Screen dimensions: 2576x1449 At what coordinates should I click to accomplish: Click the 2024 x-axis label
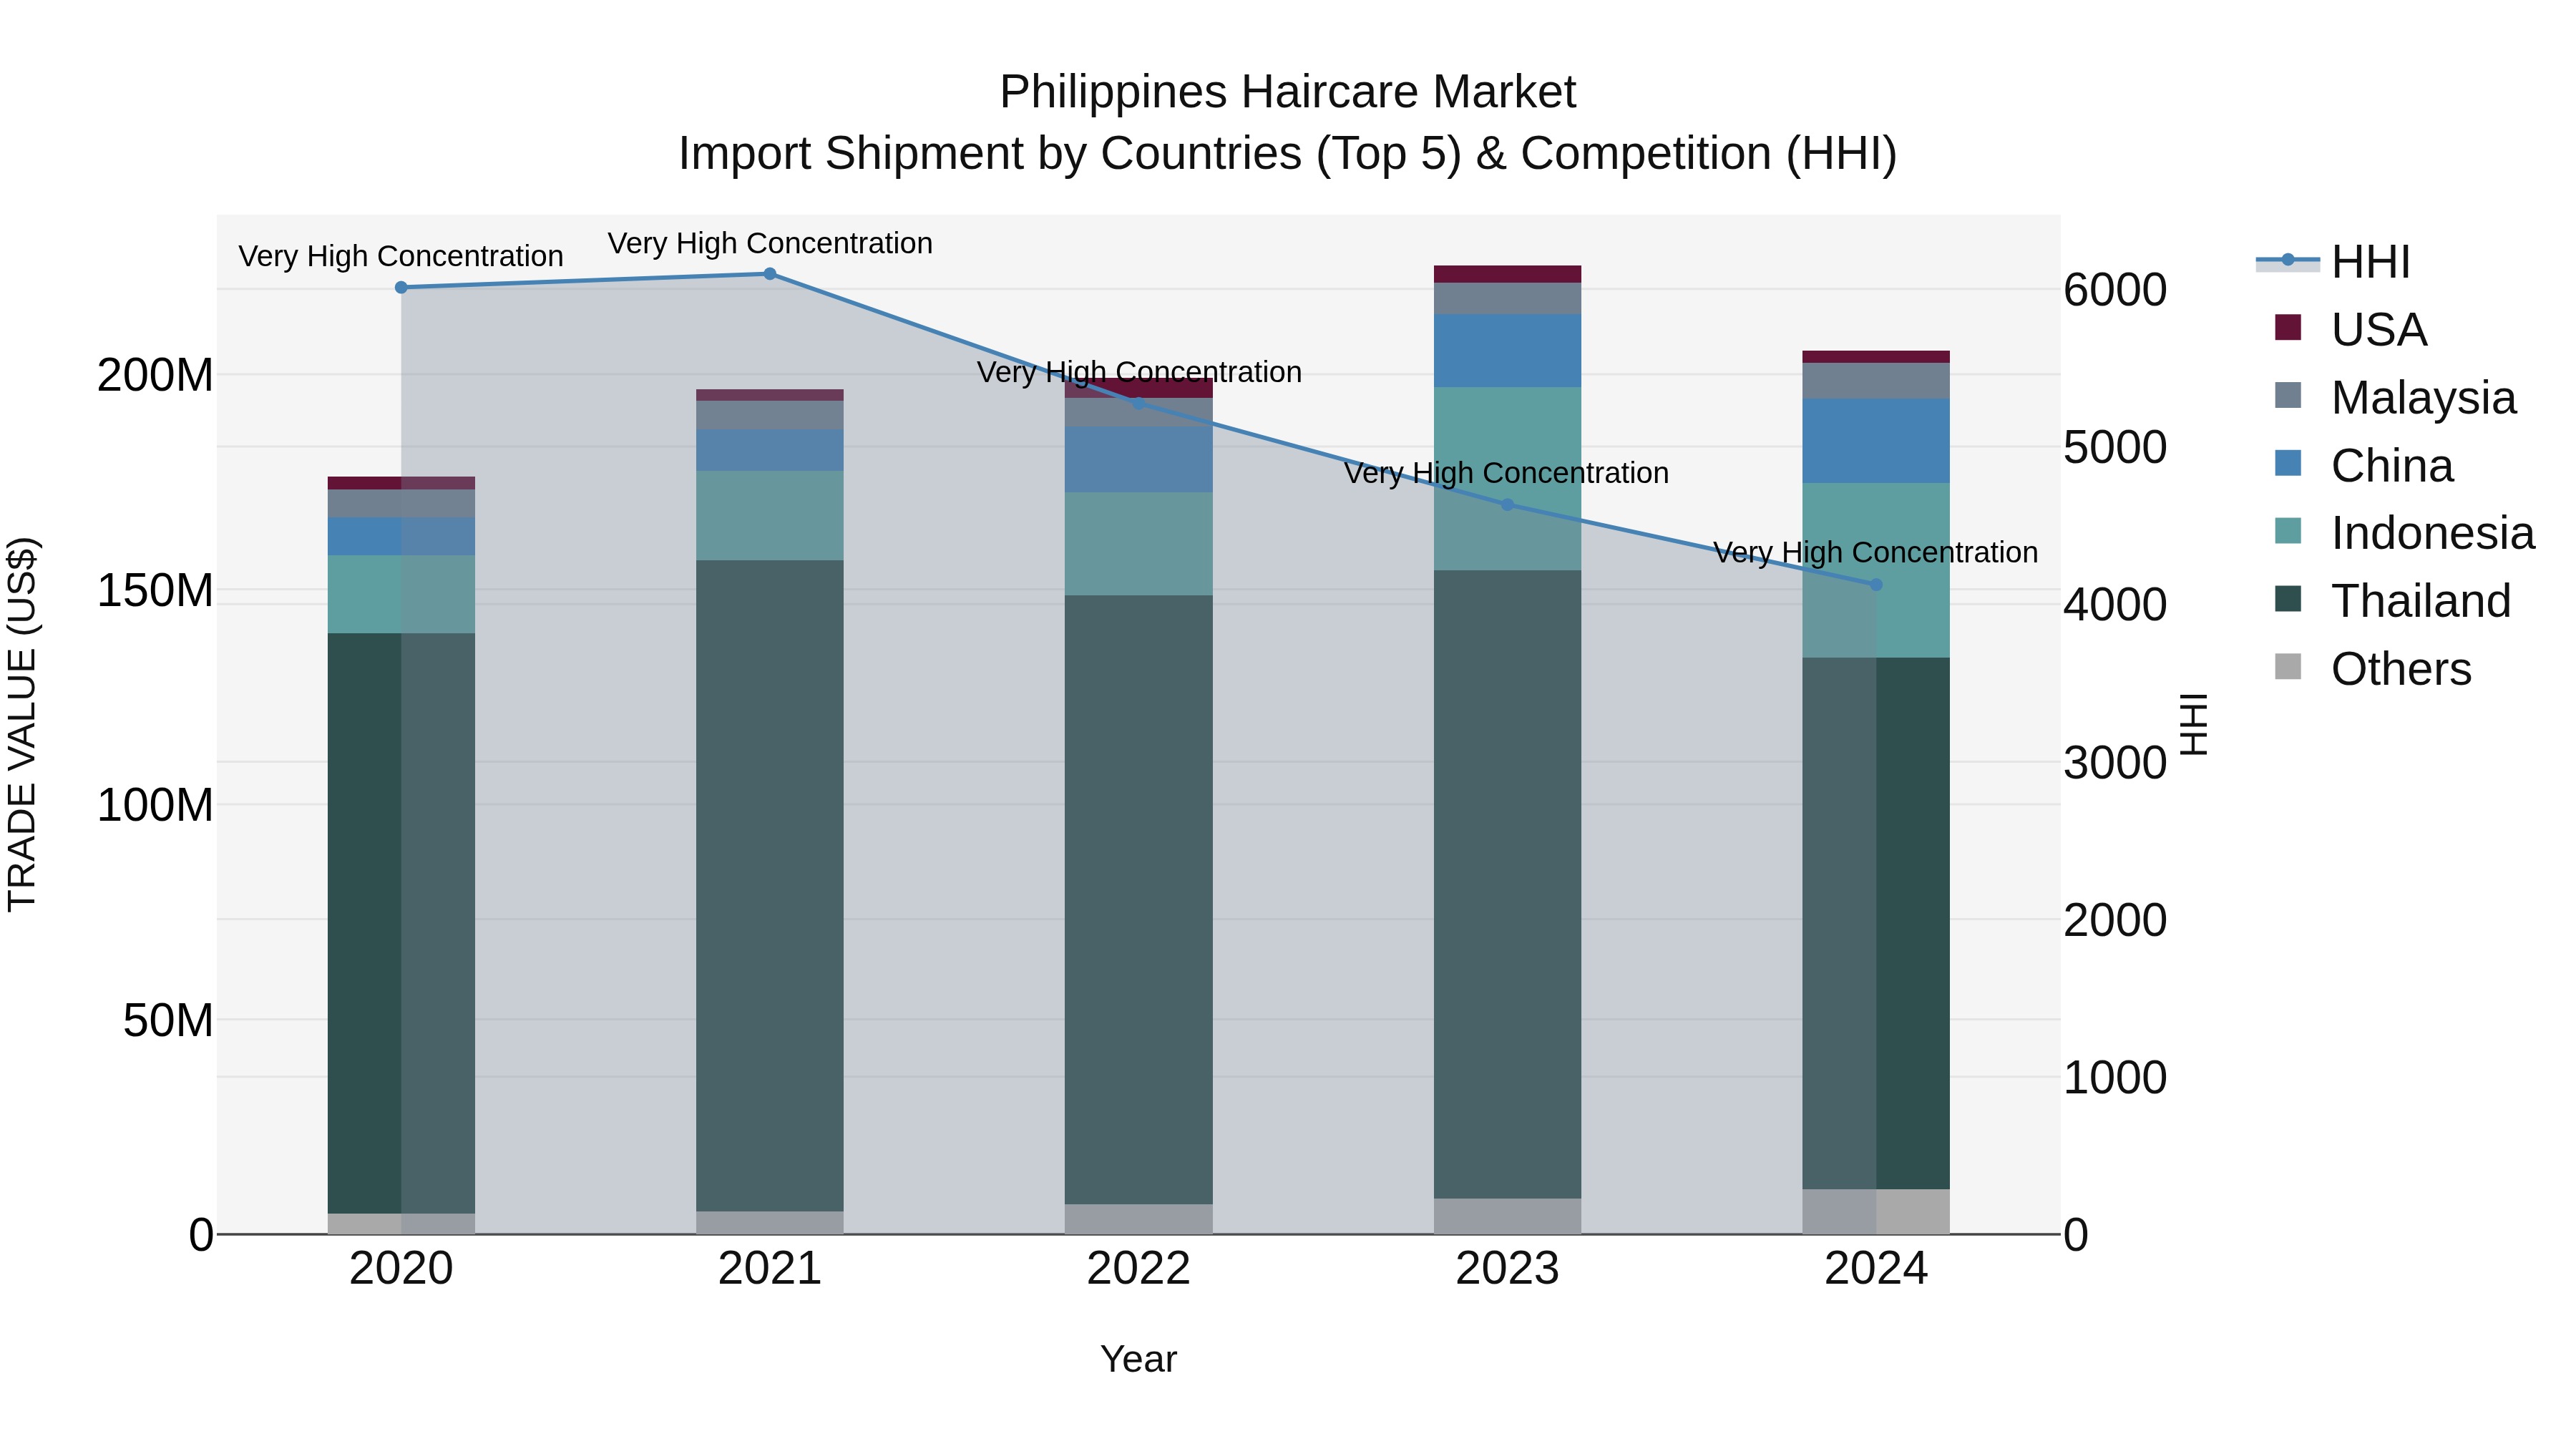point(1876,1269)
